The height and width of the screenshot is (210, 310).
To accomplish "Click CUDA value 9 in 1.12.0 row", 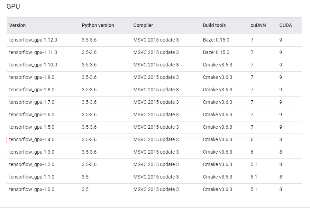I will pyautogui.click(x=281, y=40).
